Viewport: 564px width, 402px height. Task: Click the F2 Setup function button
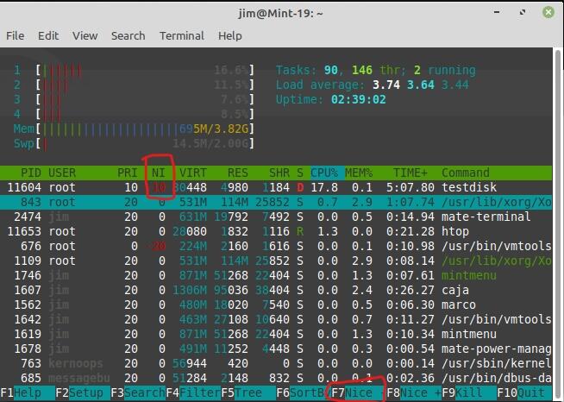tap(83, 393)
